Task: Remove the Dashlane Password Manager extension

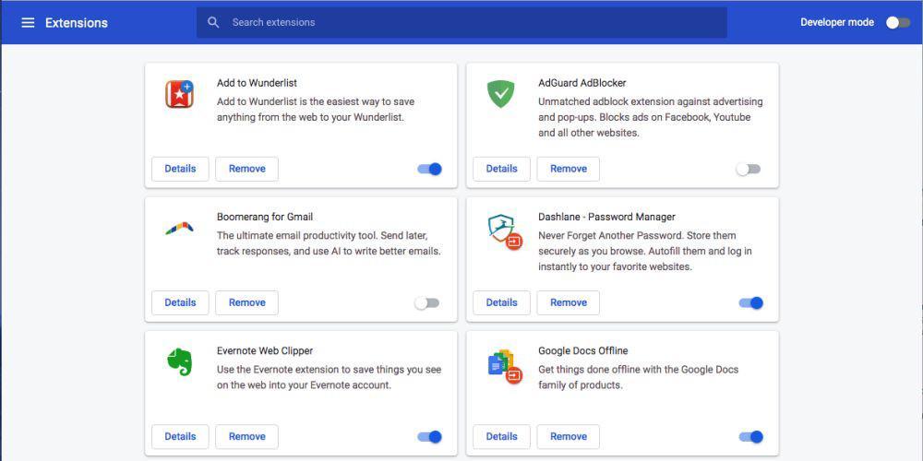Action: (568, 302)
